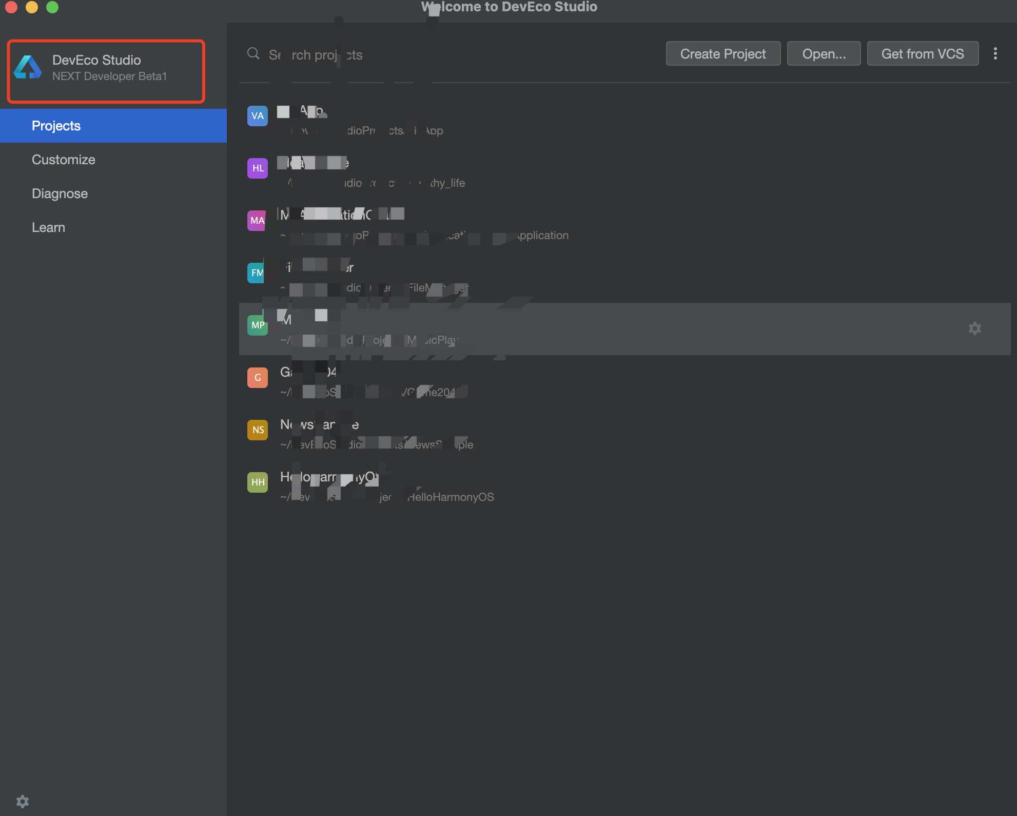Click the magenta MA project icon
This screenshot has height=816, width=1017.
[257, 221]
